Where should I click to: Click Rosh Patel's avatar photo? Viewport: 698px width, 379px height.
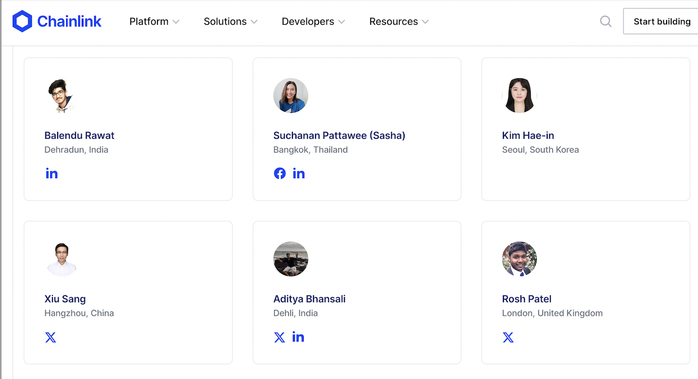pyautogui.click(x=519, y=259)
